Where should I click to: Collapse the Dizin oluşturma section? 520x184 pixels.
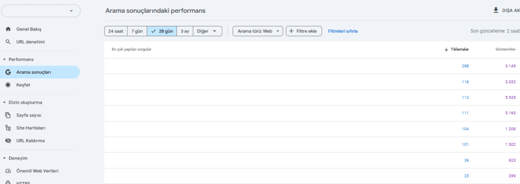click(4, 103)
